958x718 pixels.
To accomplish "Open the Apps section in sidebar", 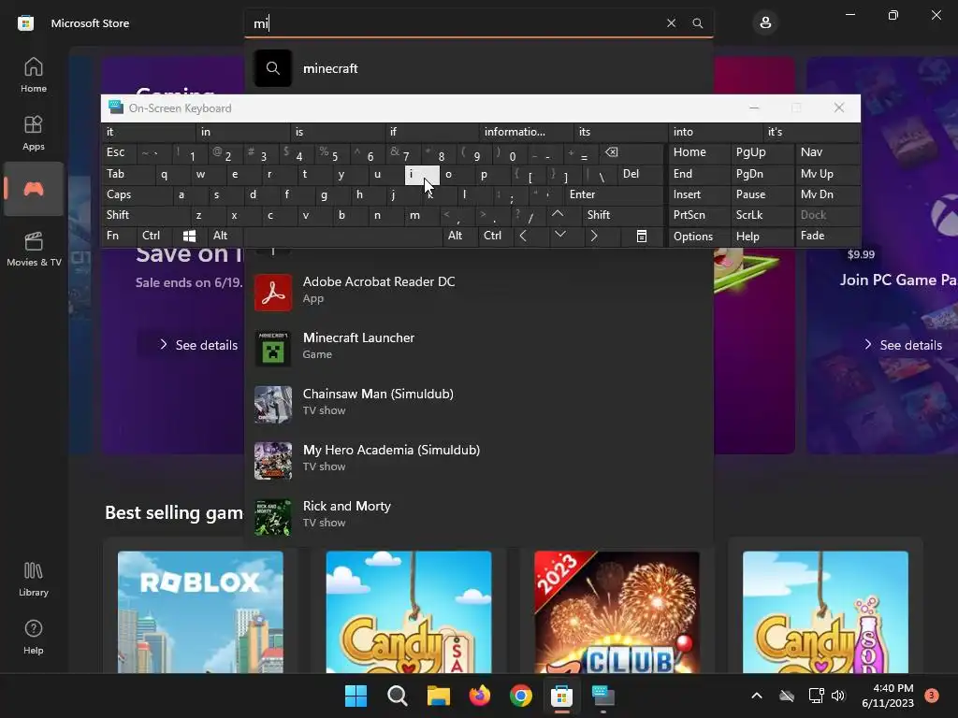I will pyautogui.click(x=34, y=133).
